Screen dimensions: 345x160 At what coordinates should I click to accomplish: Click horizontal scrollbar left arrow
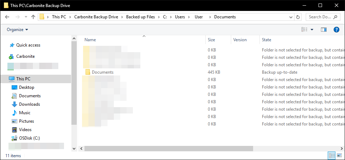click(x=81, y=149)
